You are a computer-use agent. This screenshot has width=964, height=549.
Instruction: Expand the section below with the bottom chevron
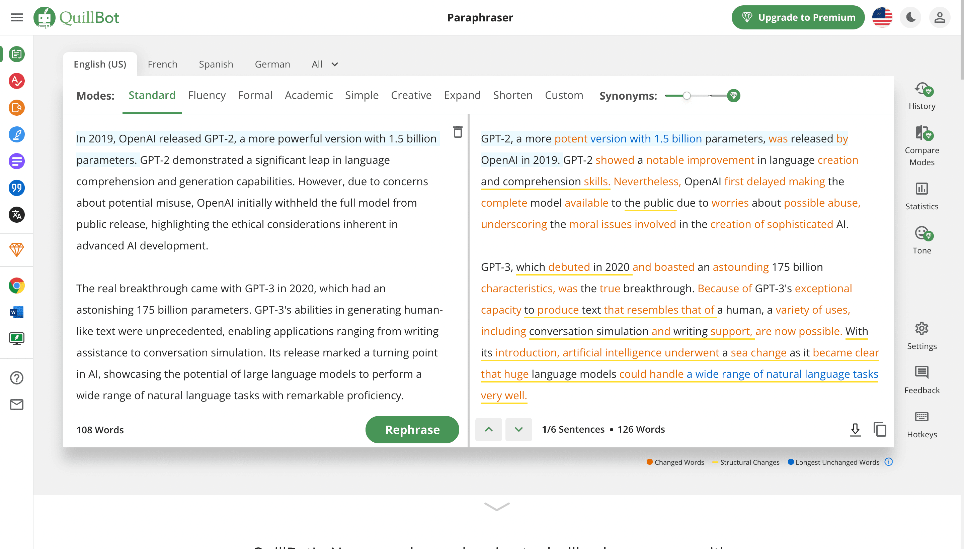(497, 507)
